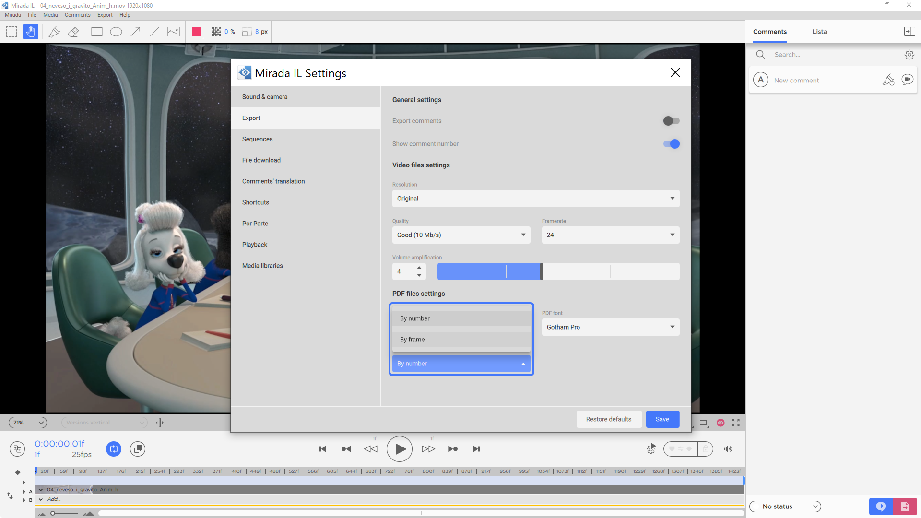Screen dimensions: 921x518
Task: Open the Resolution dropdown
Action: pos(536,199)
